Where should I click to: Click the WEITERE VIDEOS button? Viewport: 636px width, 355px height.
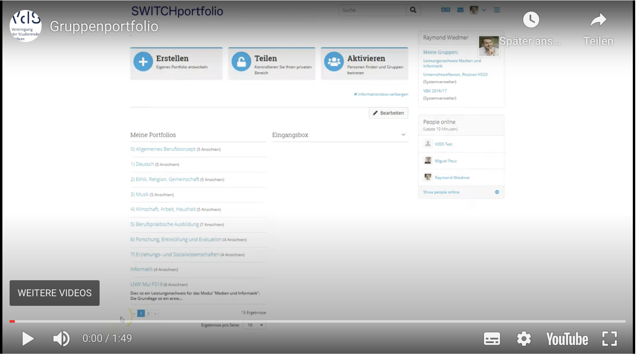click(55, 293)
